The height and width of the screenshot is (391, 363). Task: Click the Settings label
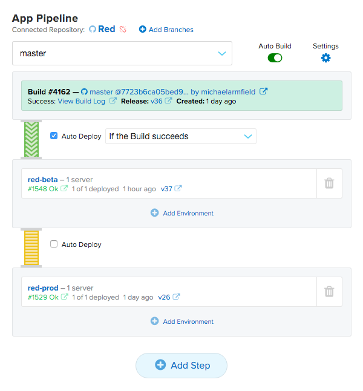coord(325,46)
